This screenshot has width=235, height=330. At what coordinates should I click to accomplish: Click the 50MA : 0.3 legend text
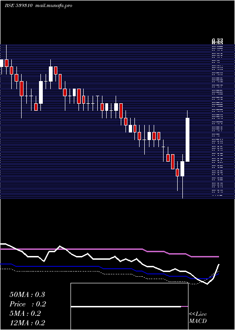(x=27, y=295)
